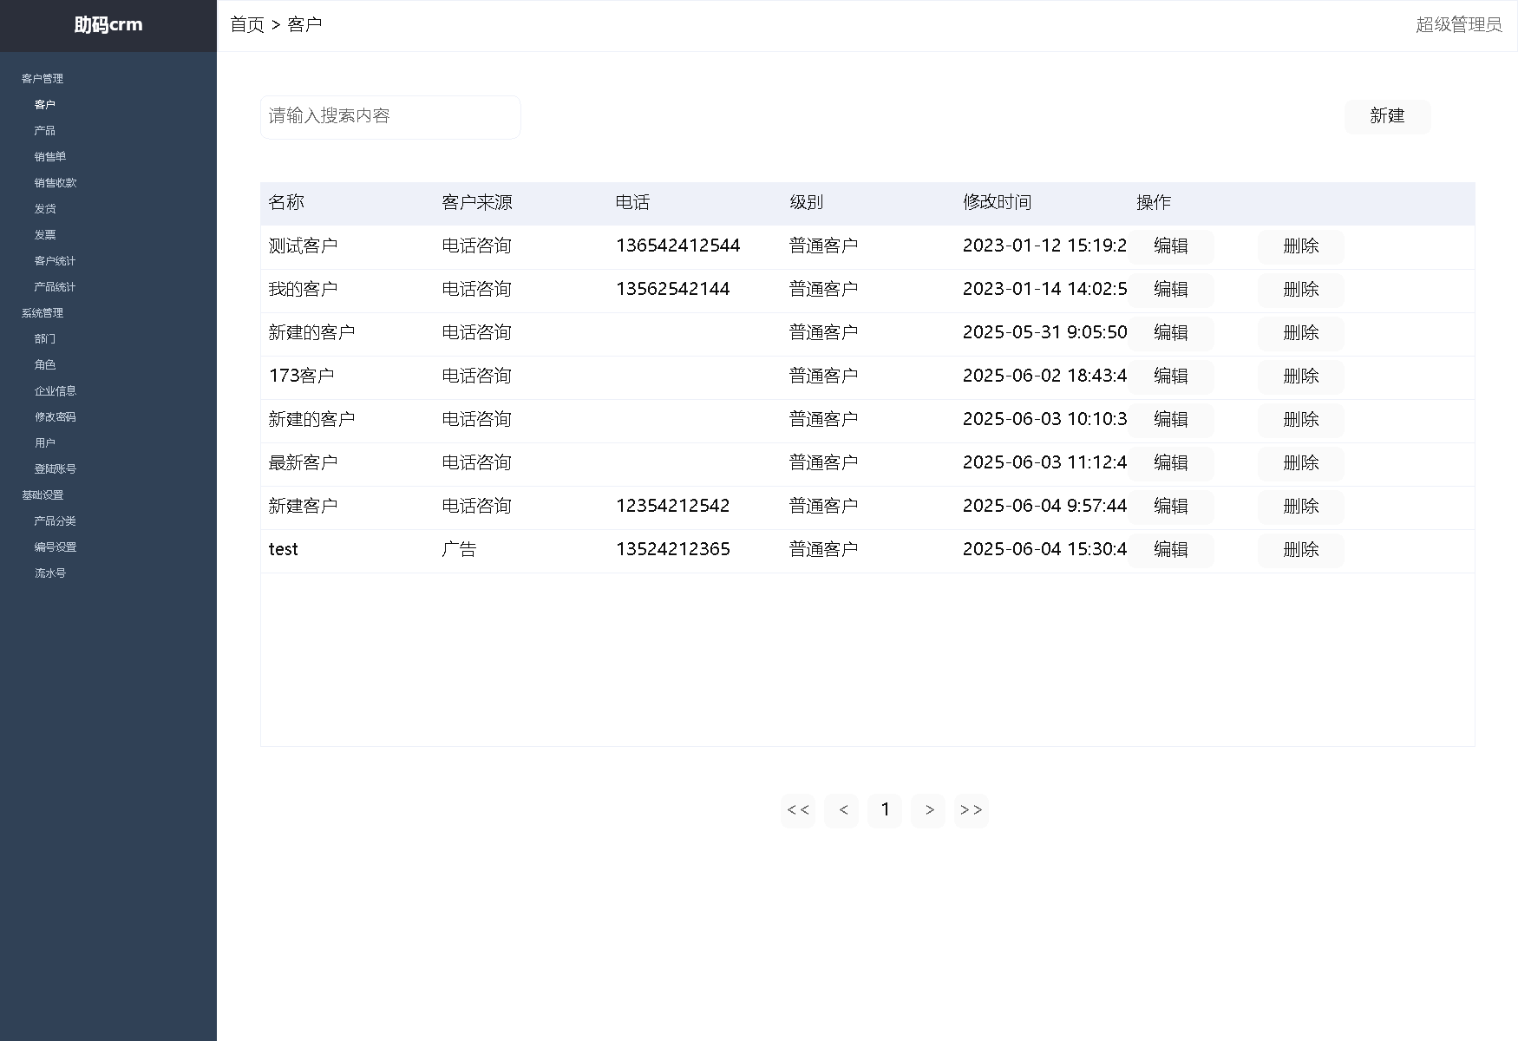Image resolution: width=1518 pixels, height=1041 pixels.
Task: Select 客户统计 in sidebar
Action: click(56, 260)
